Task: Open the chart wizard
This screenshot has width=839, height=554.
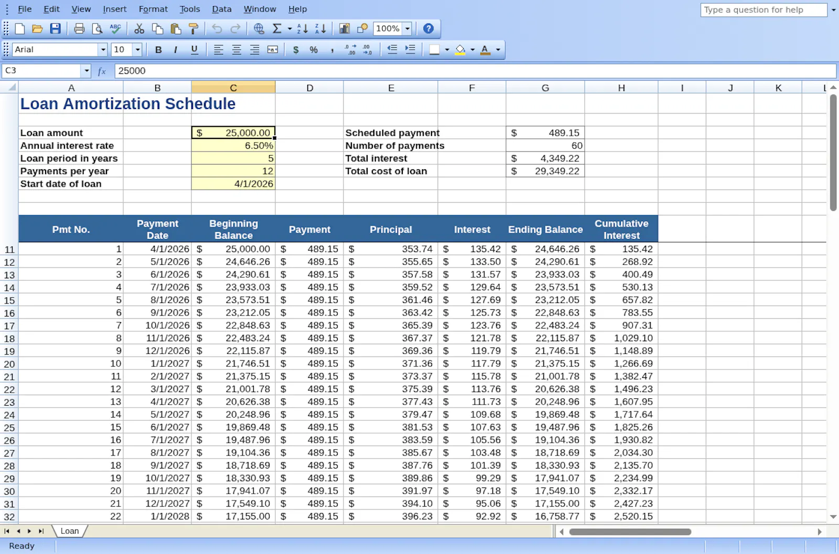Action: (345, 29)
